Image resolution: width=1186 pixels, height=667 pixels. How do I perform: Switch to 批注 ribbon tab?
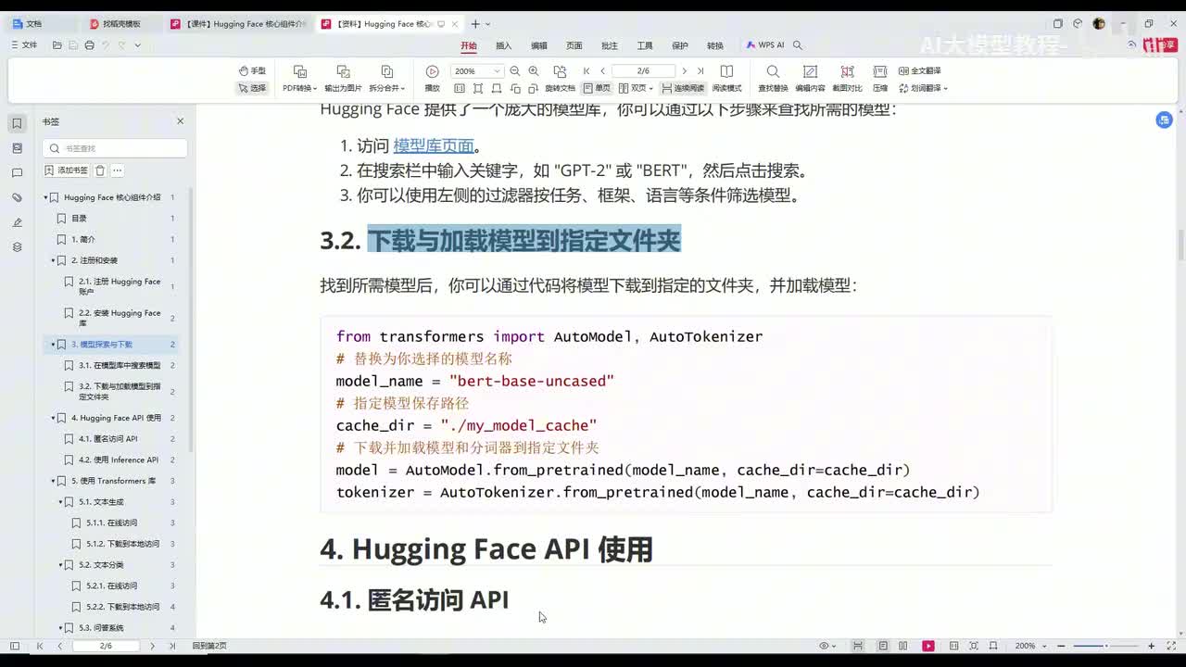click(610, 45)
